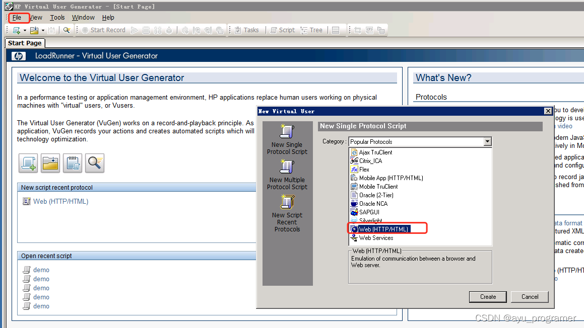Expand the New Script toolbar dropdown arrow
Image resolution: width=584 pixels, height=328 pixels.
click(x=25, y=31)
